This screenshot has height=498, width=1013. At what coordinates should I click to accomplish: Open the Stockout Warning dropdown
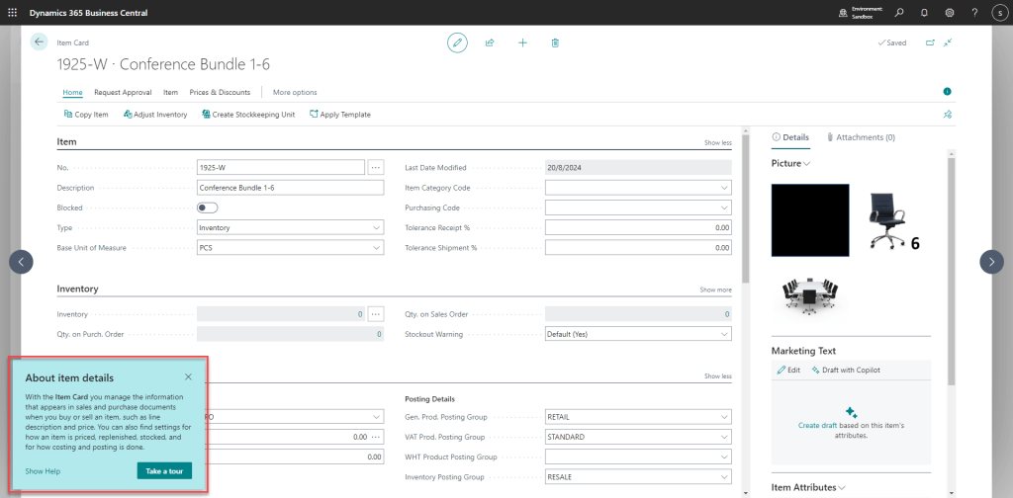[638, 334]
